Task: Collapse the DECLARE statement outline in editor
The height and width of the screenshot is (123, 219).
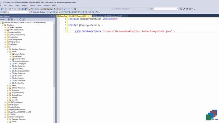Action: (69, 19)
